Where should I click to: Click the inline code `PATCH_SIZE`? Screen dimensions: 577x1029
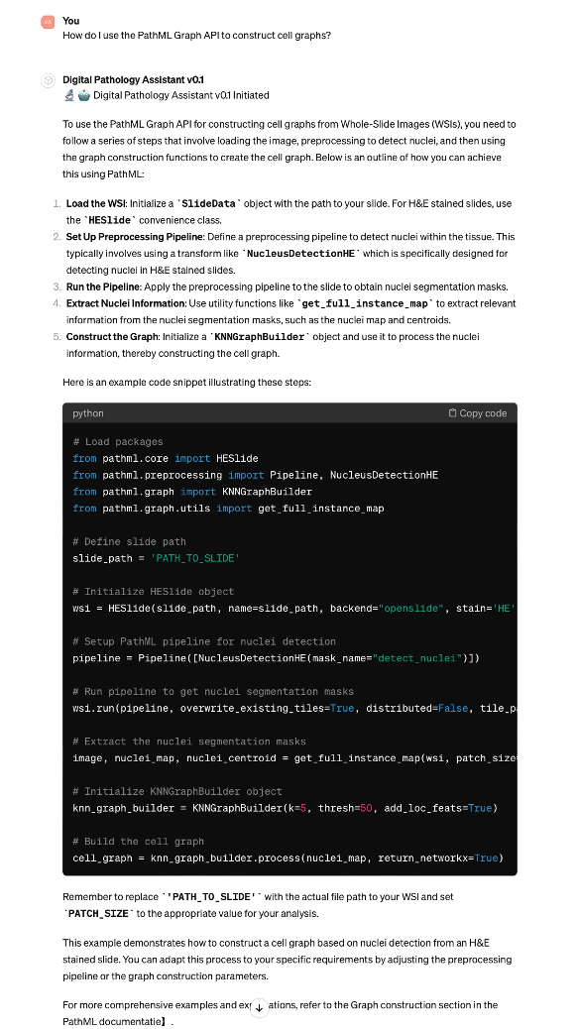coord(99,913)
